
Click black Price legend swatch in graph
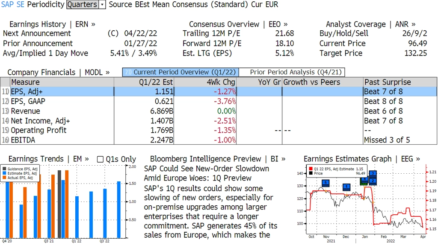[x=311, y=173]
